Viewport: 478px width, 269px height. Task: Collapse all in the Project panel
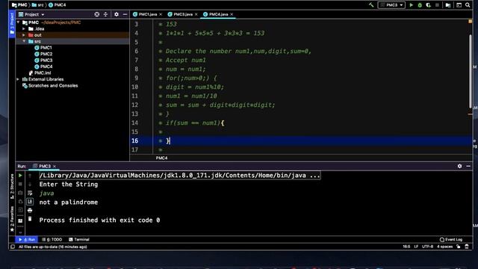click(105, 14)
